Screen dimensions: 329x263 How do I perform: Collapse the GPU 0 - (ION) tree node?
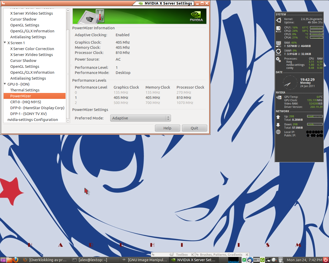click(x=5, y=84)
